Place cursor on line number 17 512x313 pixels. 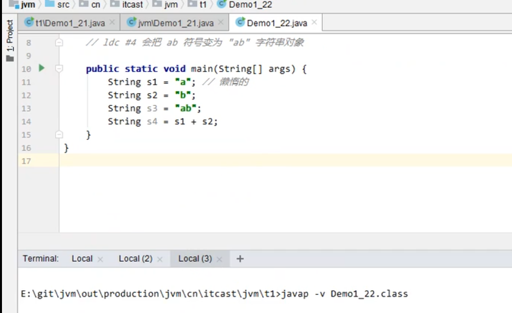[26, 161]
